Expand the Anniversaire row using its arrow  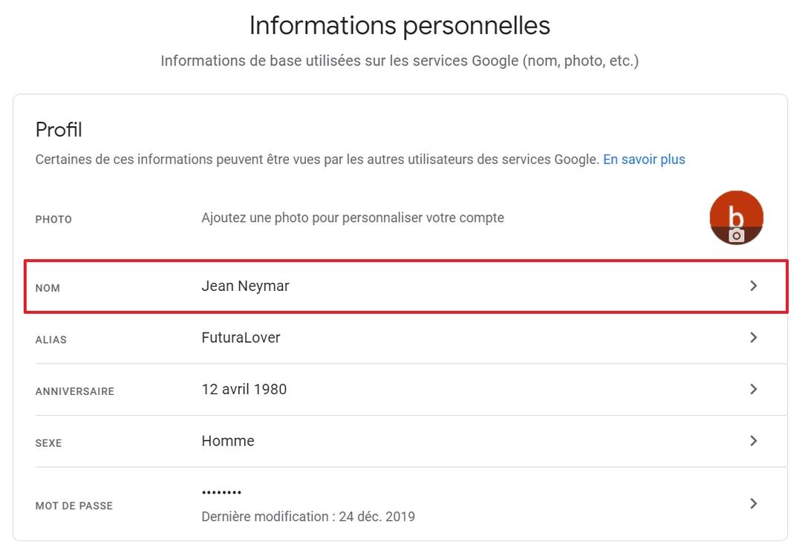click(x=753, y=389)
